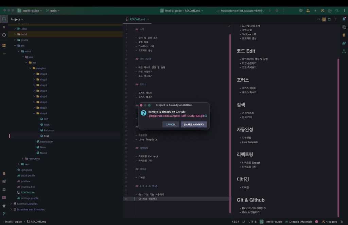Screen dimensions: 348x225
Task: Click the Share Anyway button
Action: tap(194, 125)
